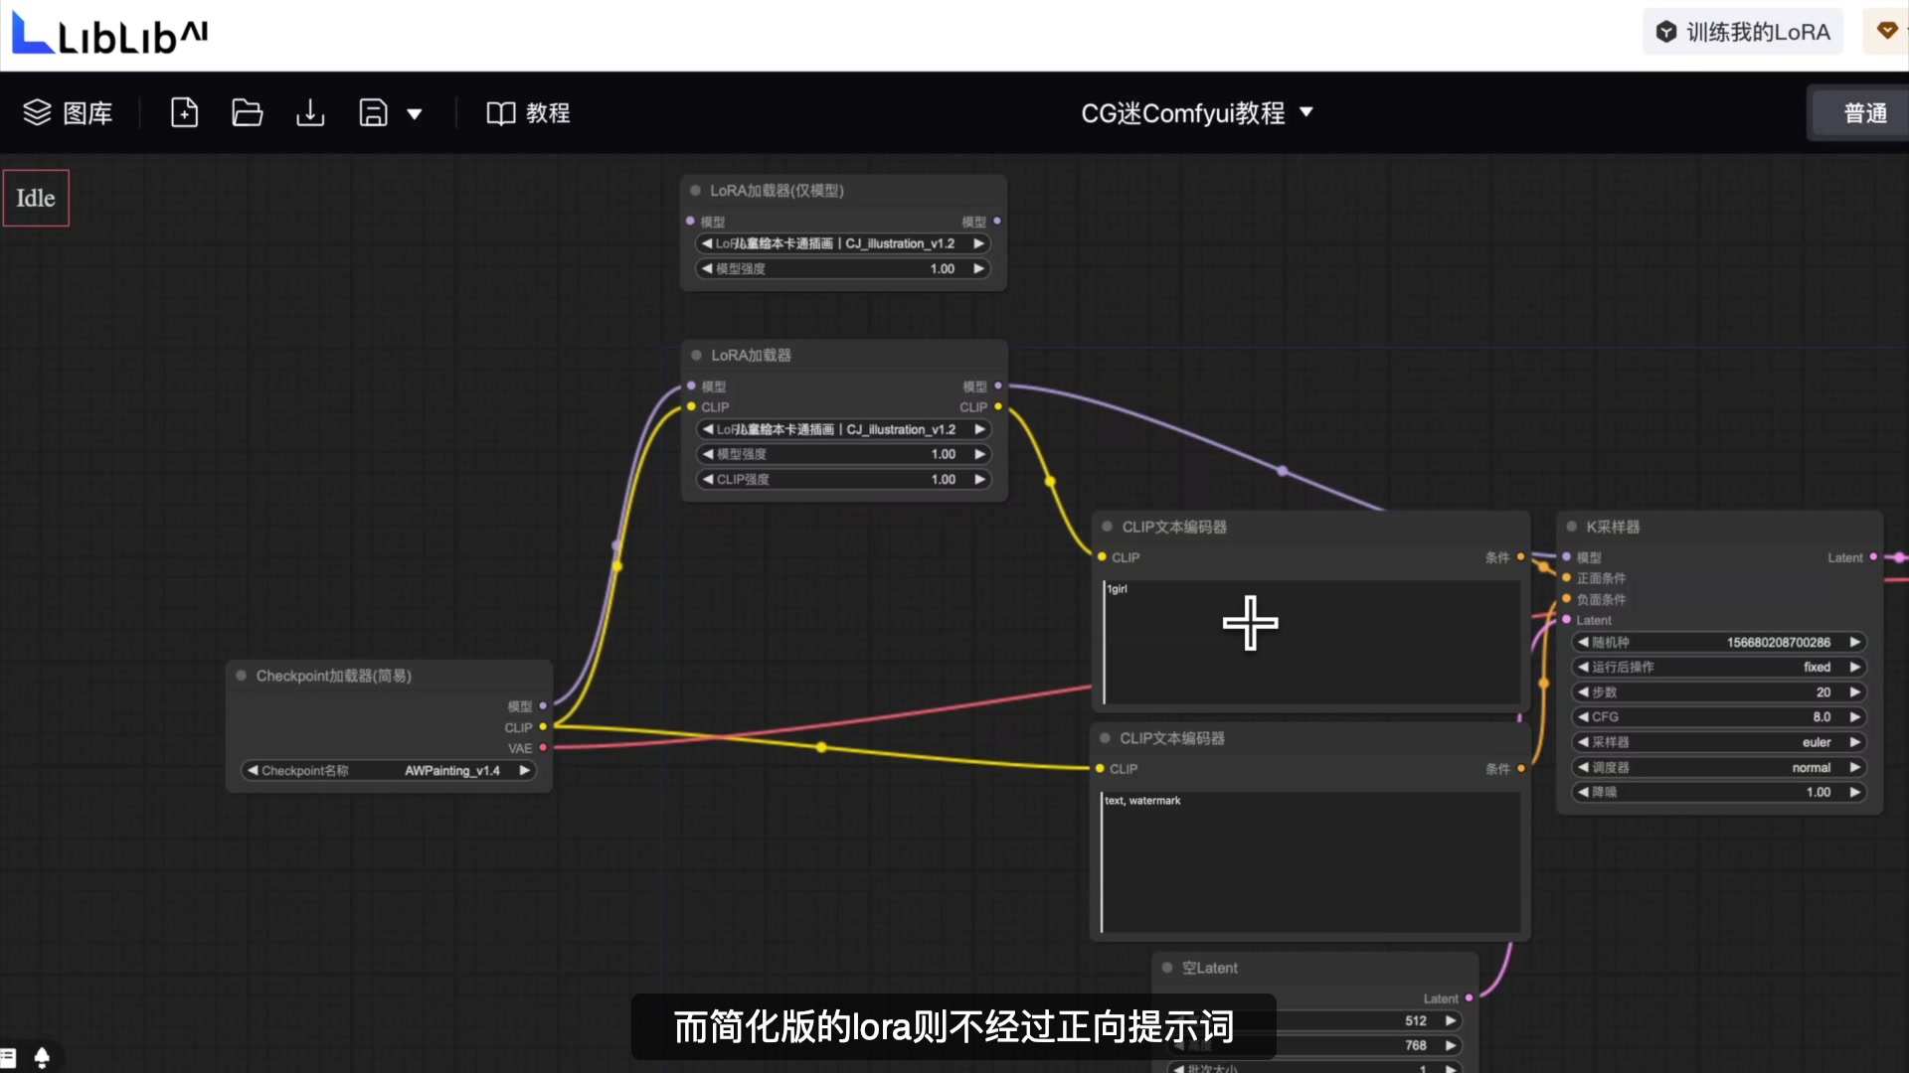Click 随机种 seed value field
1909x1073 pixels.
pyautogui.click(x=1717, y=642)
